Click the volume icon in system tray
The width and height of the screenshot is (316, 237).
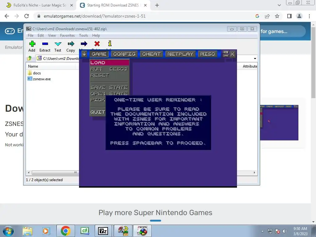[285, 231]
